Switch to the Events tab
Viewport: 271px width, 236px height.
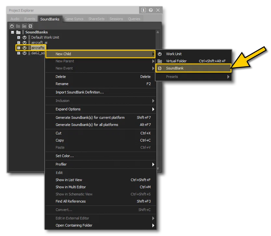pos(30,19)
